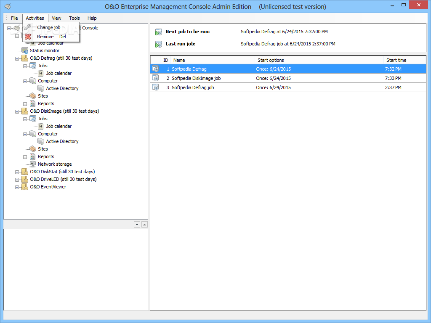
Task: Click job icon of Softpedia Defrag job row
Action: (156, 87)
